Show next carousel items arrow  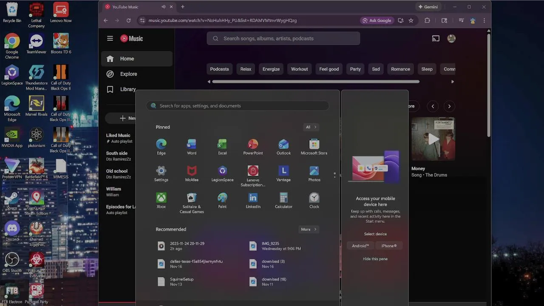(x=449, y=106)
